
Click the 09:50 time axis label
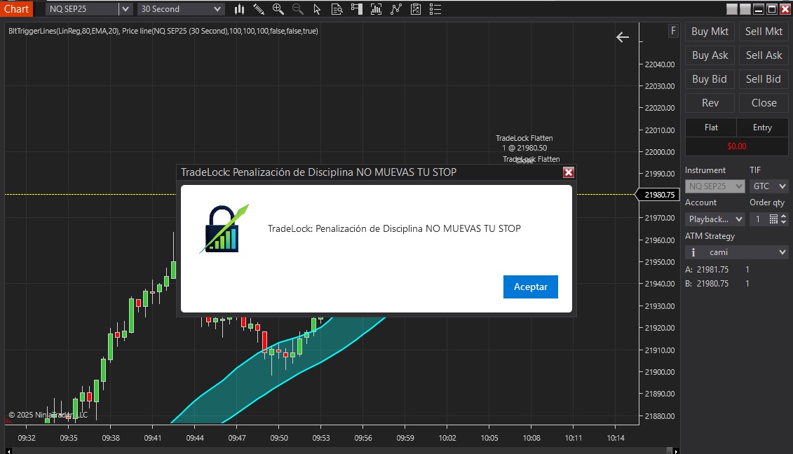coord(278,438)
